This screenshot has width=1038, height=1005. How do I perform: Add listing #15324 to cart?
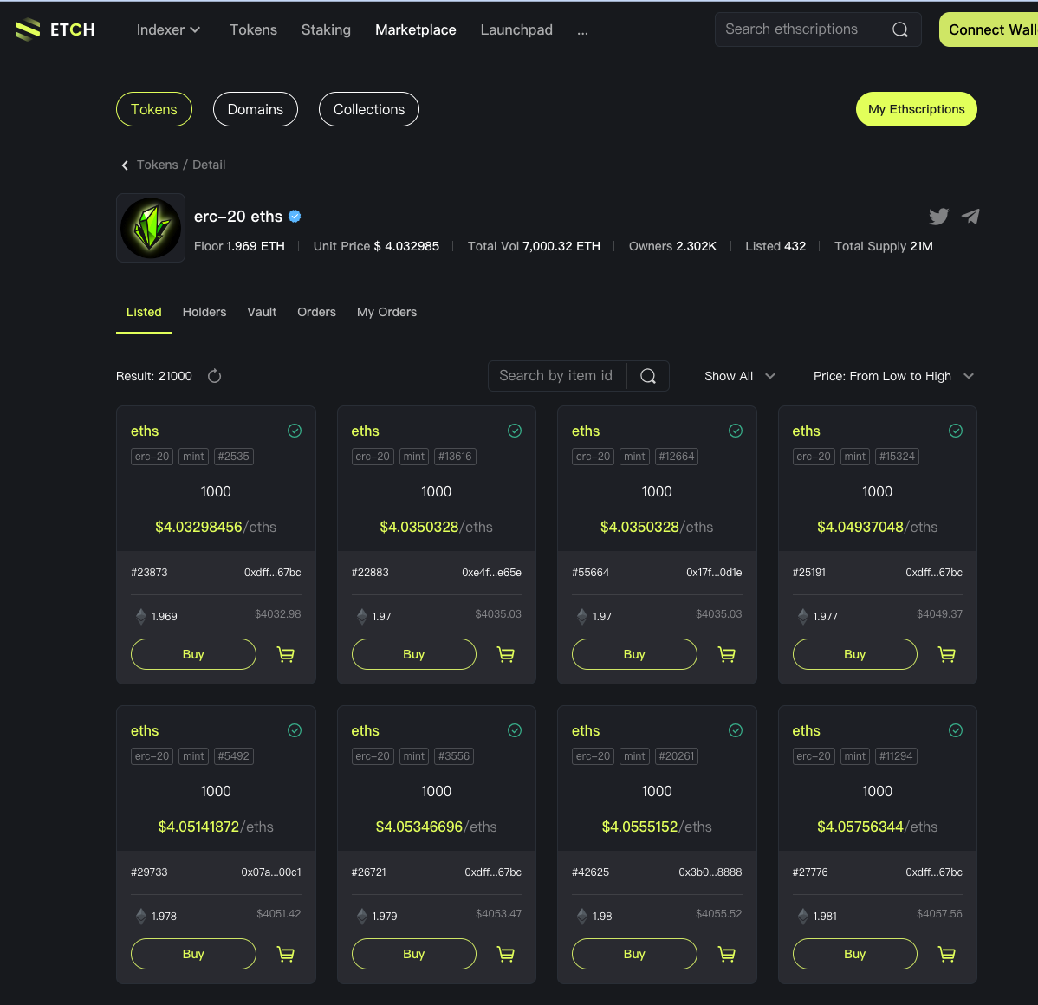click(947, 655)
